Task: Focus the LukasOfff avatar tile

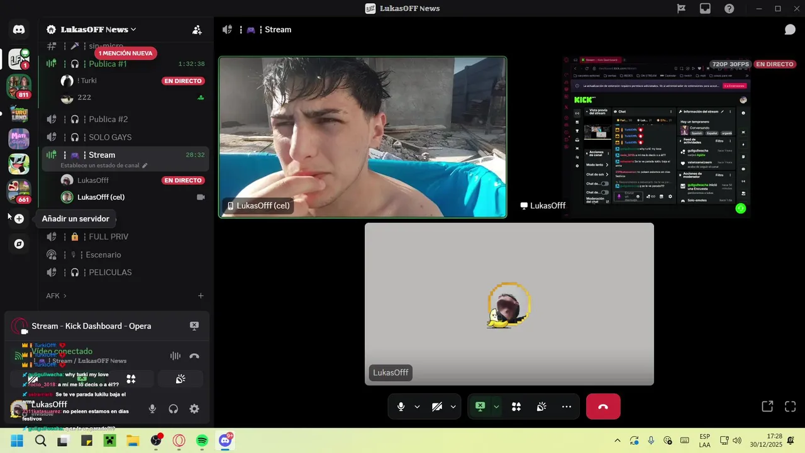Action: click(x=509, y=304)
